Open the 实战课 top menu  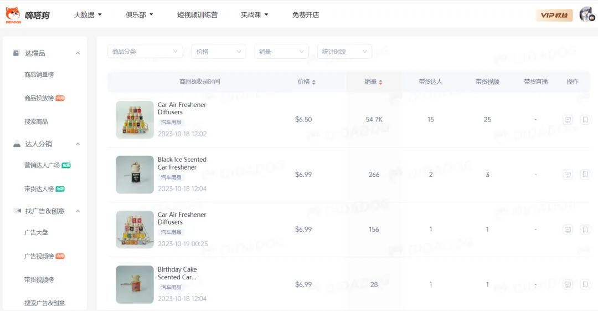[254, 15]
